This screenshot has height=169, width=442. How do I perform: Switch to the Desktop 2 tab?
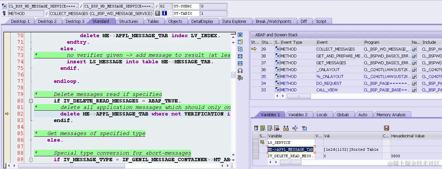(47, 21)
